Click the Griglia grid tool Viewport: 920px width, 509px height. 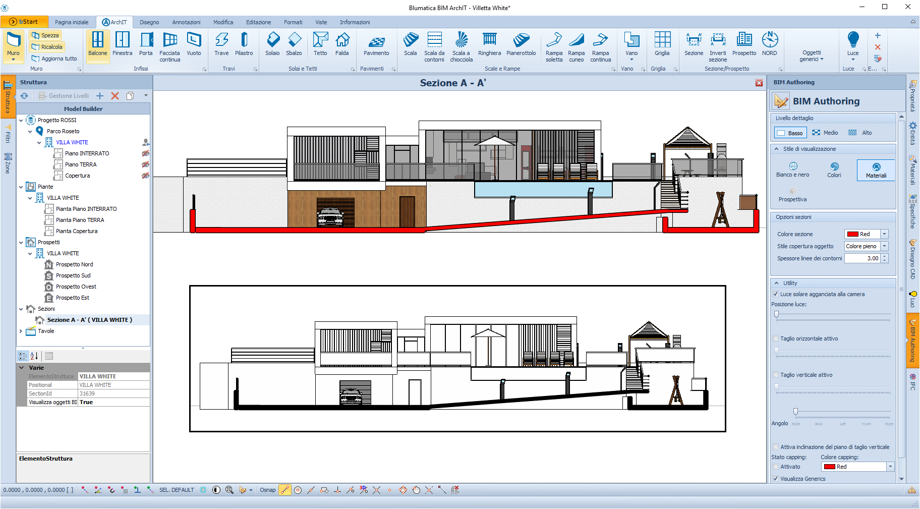[x=662, y=44]
